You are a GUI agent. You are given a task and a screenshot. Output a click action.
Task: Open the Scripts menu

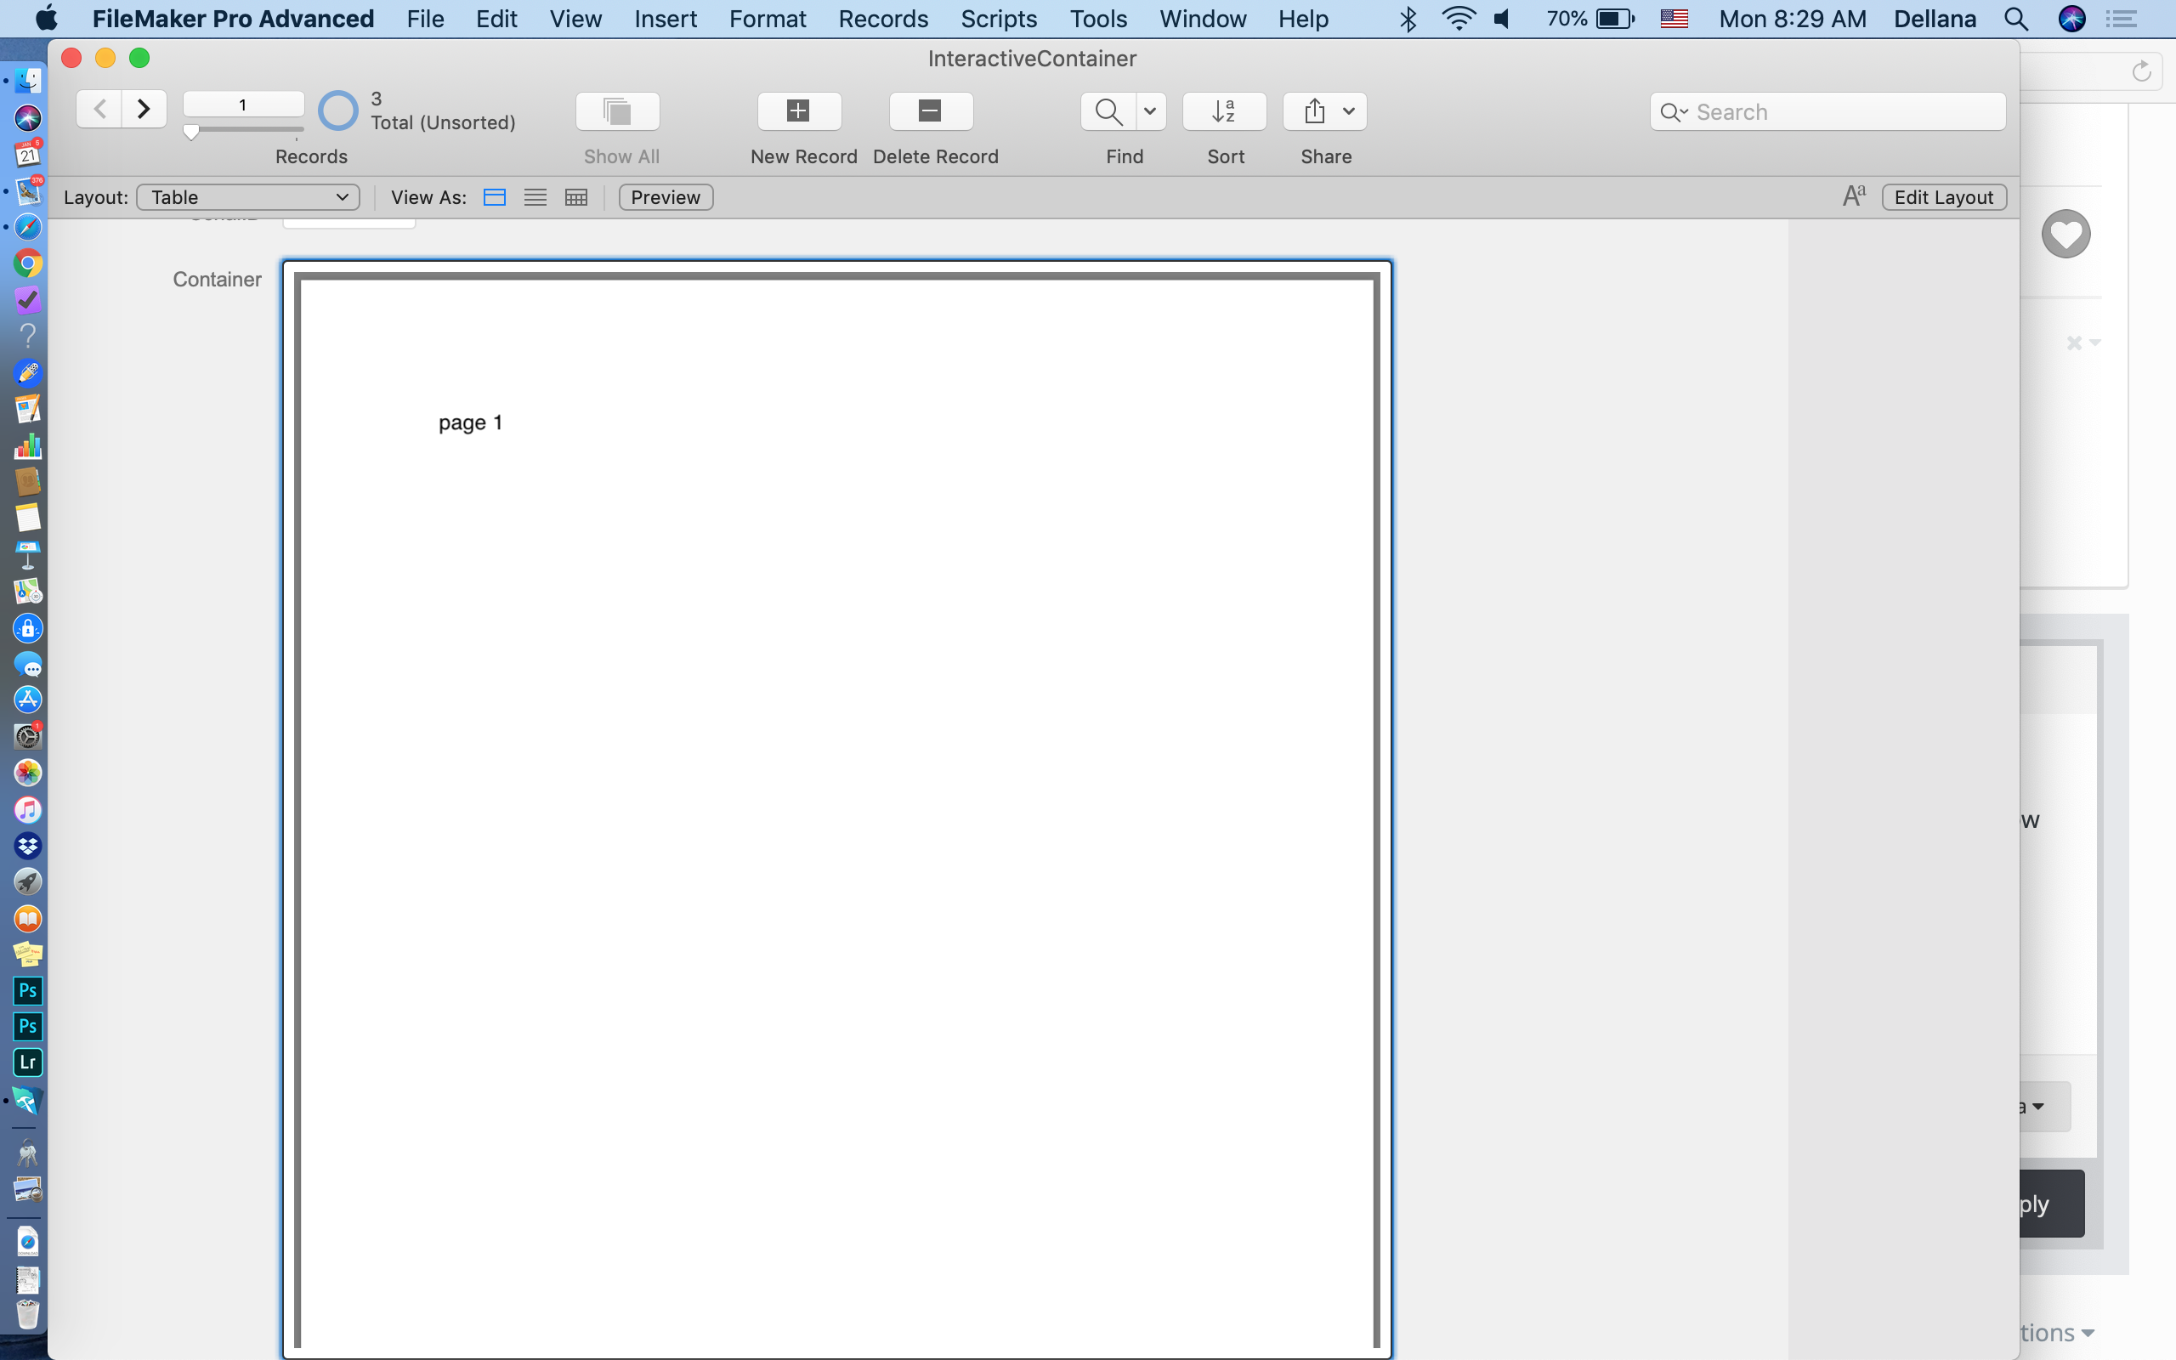(x=998, y=19)
